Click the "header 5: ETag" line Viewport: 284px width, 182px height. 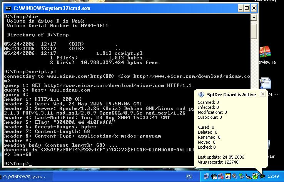59,122
